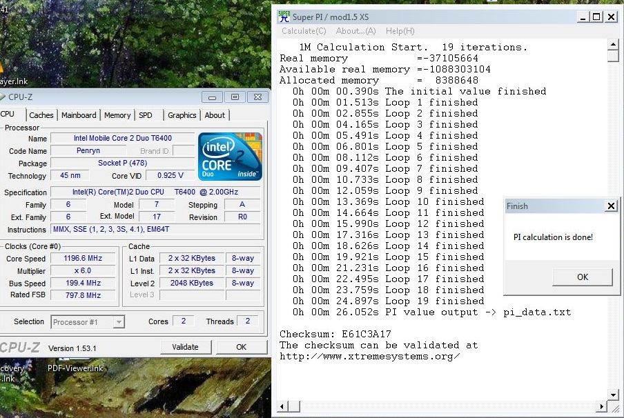
Task: Select the SPD tab
Action: (146, 115)
